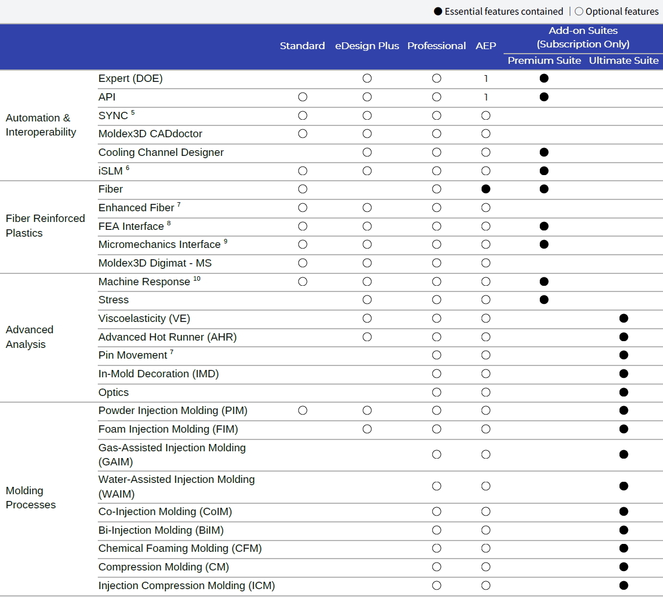Screen dimensions: 663x597
Task: Click the filled circle in the Essential features legend
Action: [x=438, y=12]
